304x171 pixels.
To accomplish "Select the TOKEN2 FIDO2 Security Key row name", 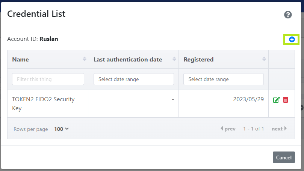I will point(44,103).
